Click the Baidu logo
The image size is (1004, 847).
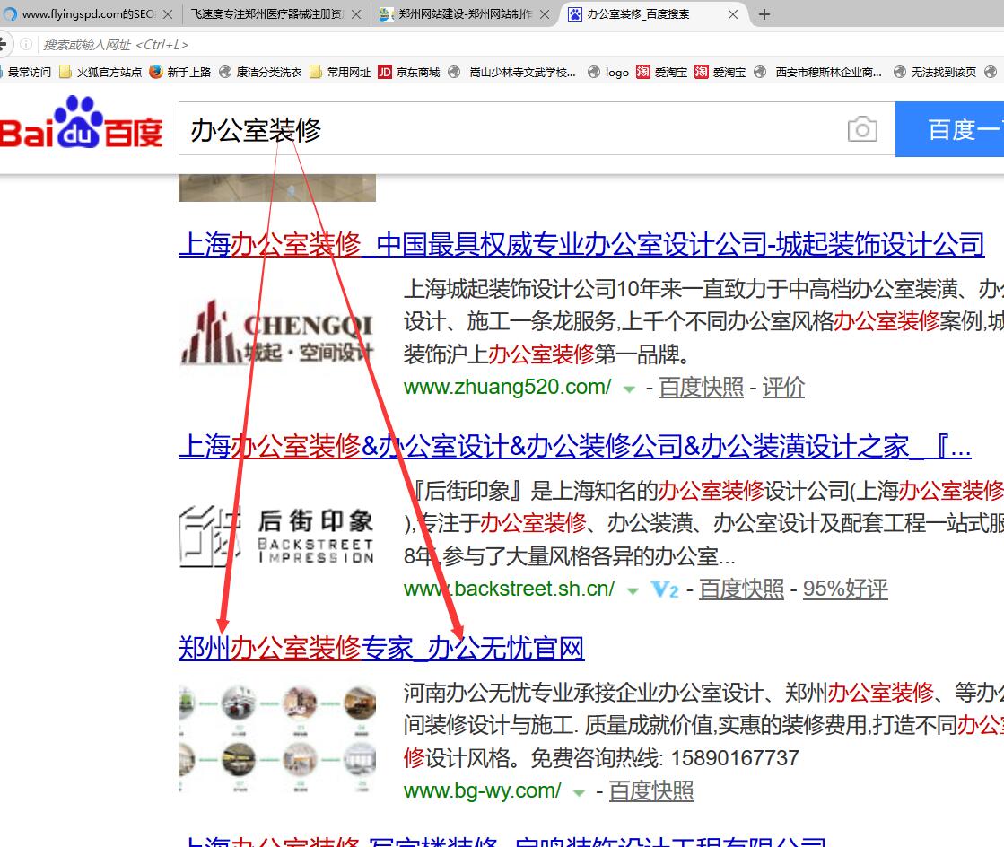click(81, 126)
